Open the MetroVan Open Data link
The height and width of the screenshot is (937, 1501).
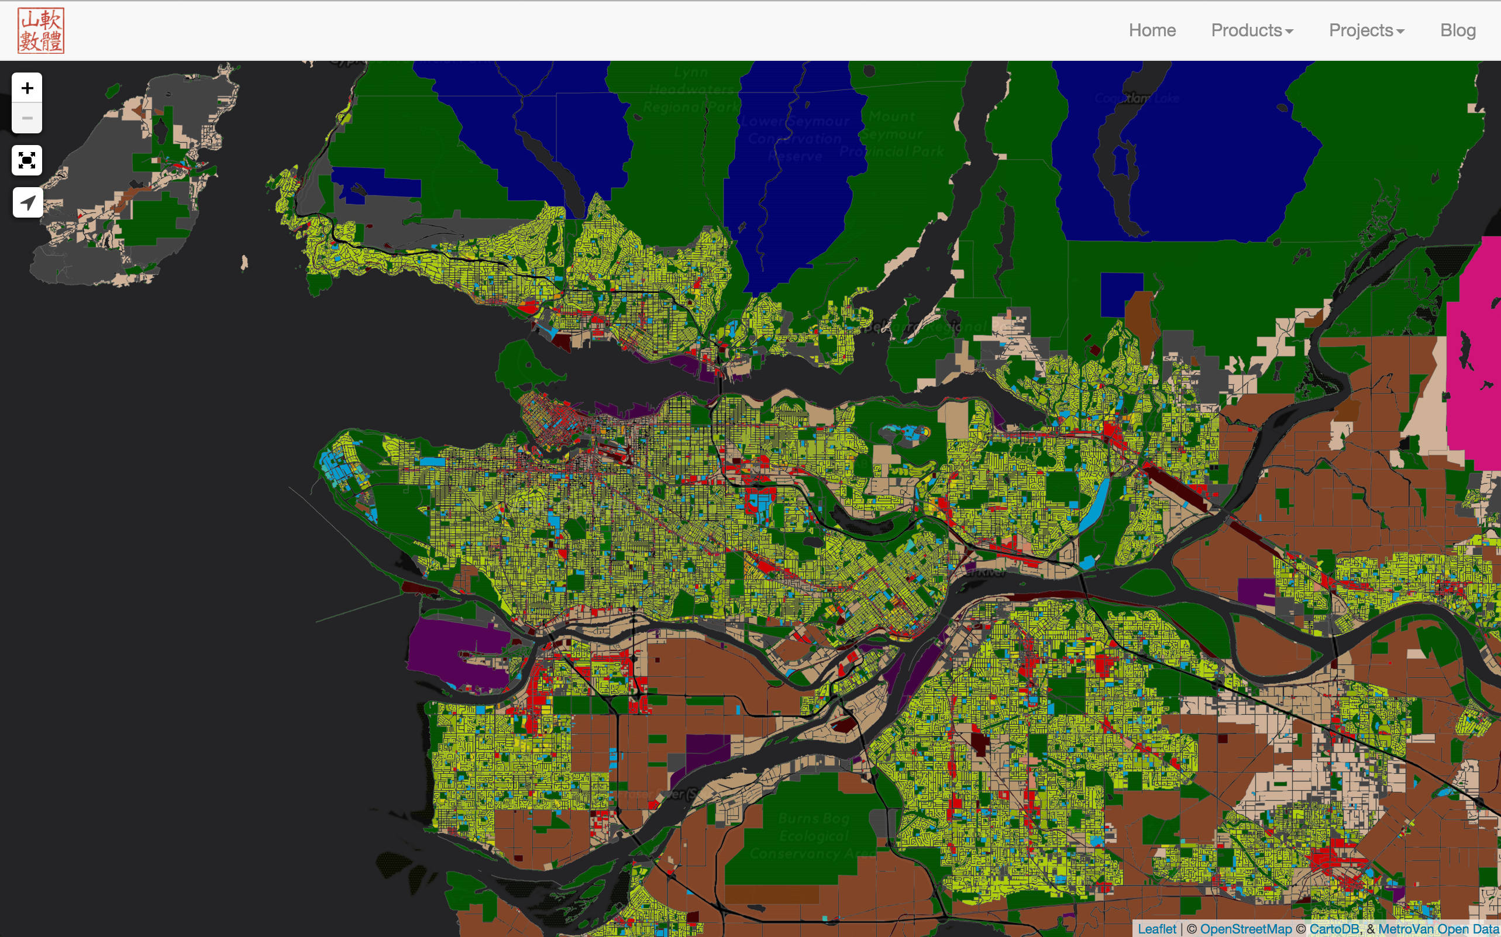pyautogui.click(x=1438, y=929)
